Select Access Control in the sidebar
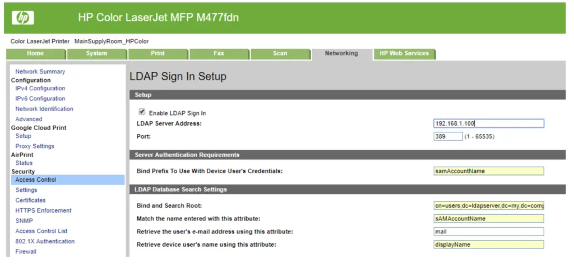 36,180
